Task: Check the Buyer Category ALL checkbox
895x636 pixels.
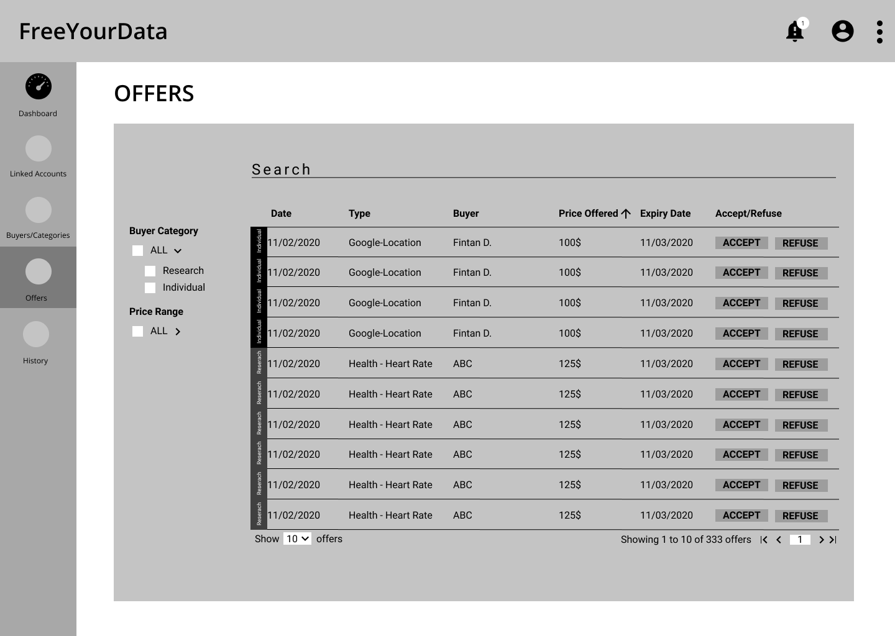Action: [137, 251]
